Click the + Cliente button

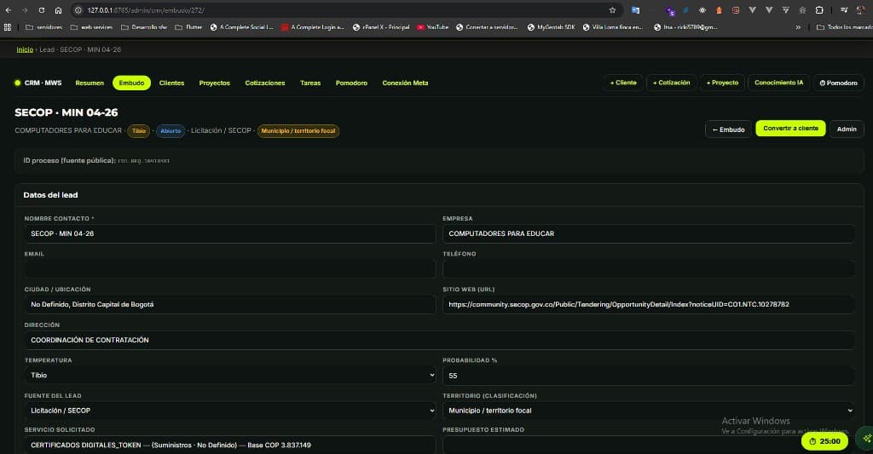tap(623, 83)
